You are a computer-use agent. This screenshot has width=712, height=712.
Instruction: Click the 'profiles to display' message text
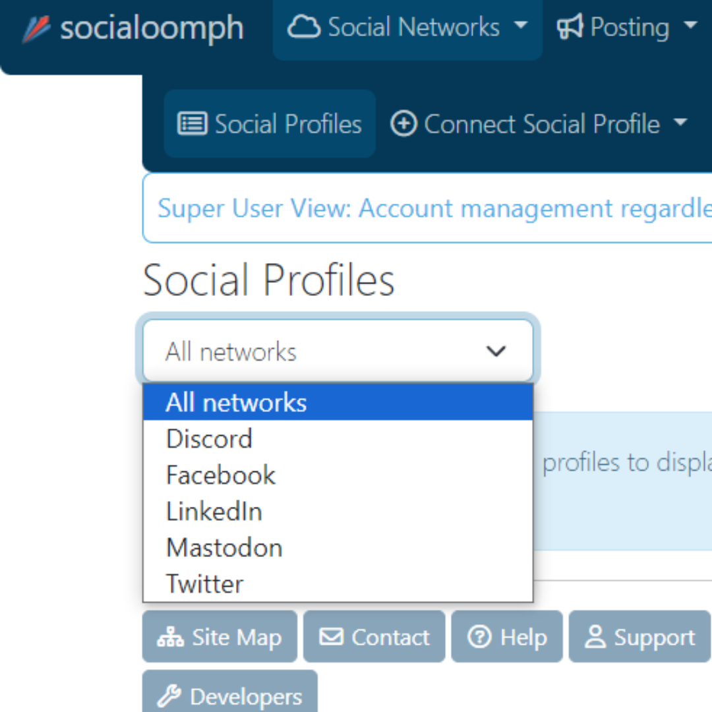pos(627,463)
